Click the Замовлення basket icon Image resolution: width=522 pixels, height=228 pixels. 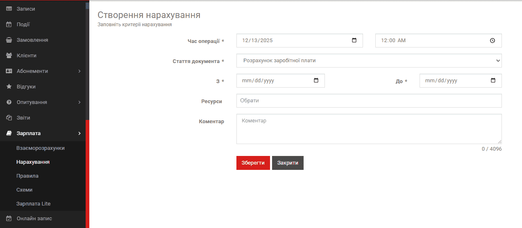pos(9,40)
